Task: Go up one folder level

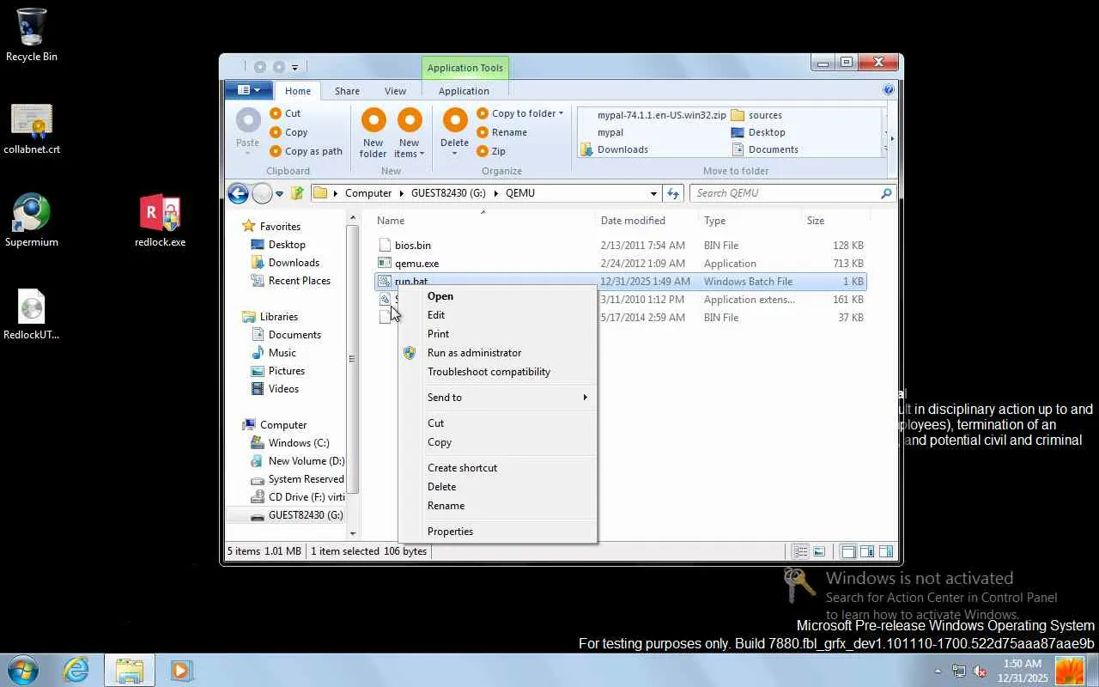Action: [297, 193]
